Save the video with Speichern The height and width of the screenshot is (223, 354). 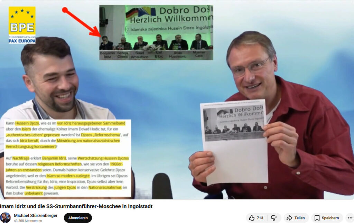click(327, 218)
